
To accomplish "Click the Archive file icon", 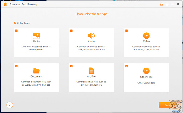I will pos(91,71).
